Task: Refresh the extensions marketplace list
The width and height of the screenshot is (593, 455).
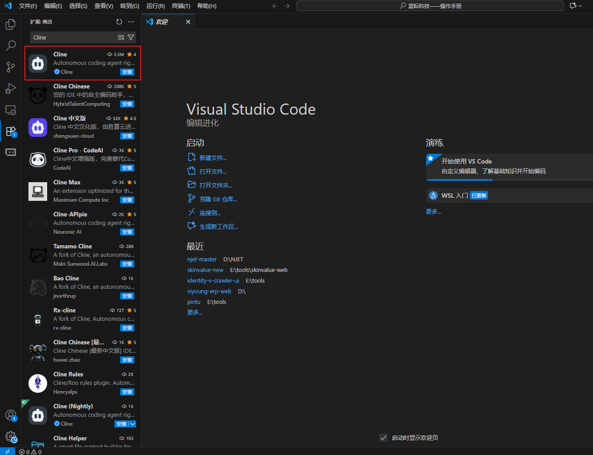Action: coord(119,22)
